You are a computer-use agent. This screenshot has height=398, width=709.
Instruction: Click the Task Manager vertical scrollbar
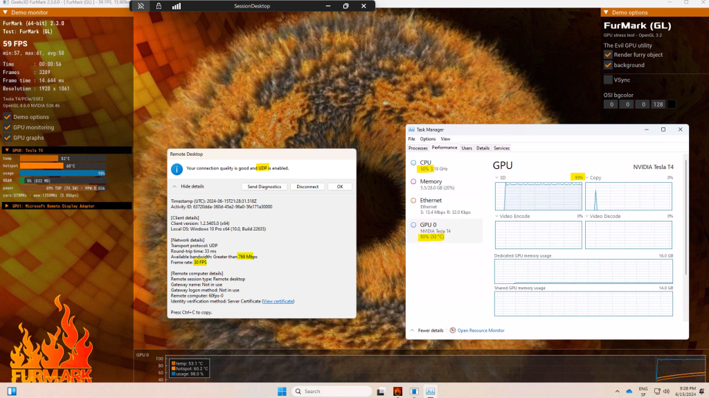(686, 217)
